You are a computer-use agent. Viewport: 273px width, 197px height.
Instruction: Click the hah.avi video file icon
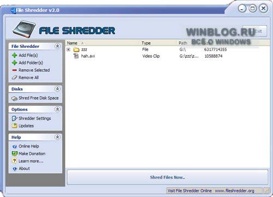pyautogui.click(x=76, y=56)
